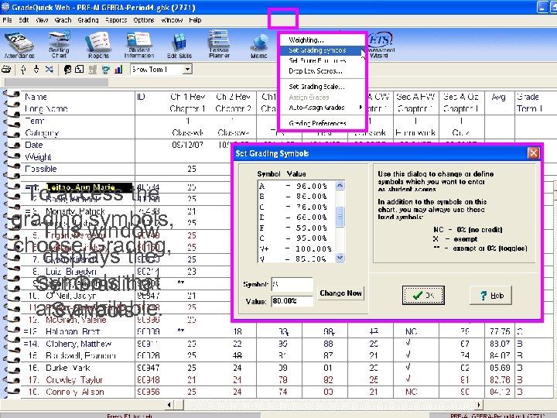Open the Window menu
The image size is (557, 418).
tap(172, 20)
